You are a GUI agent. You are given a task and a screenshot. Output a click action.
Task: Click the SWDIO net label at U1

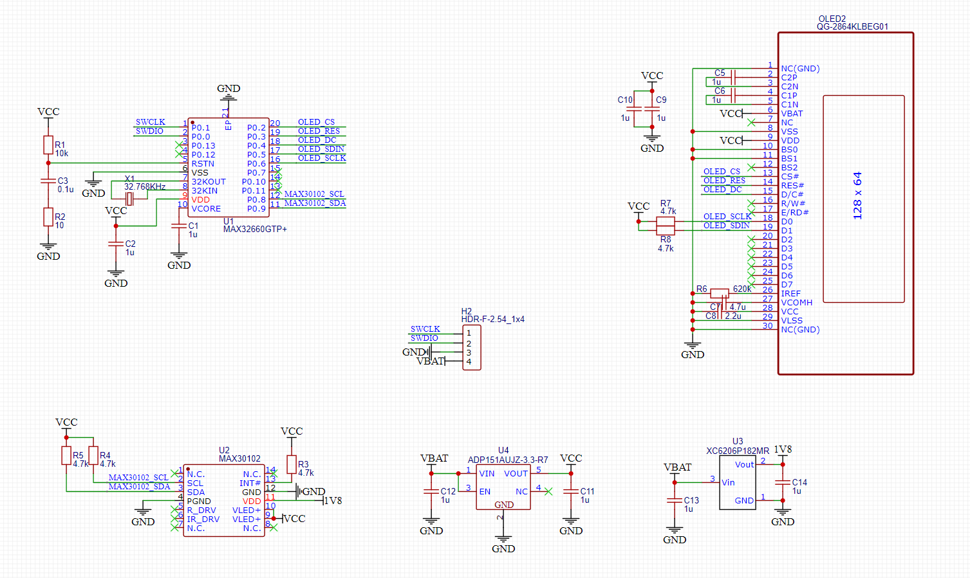coord(149,131)
